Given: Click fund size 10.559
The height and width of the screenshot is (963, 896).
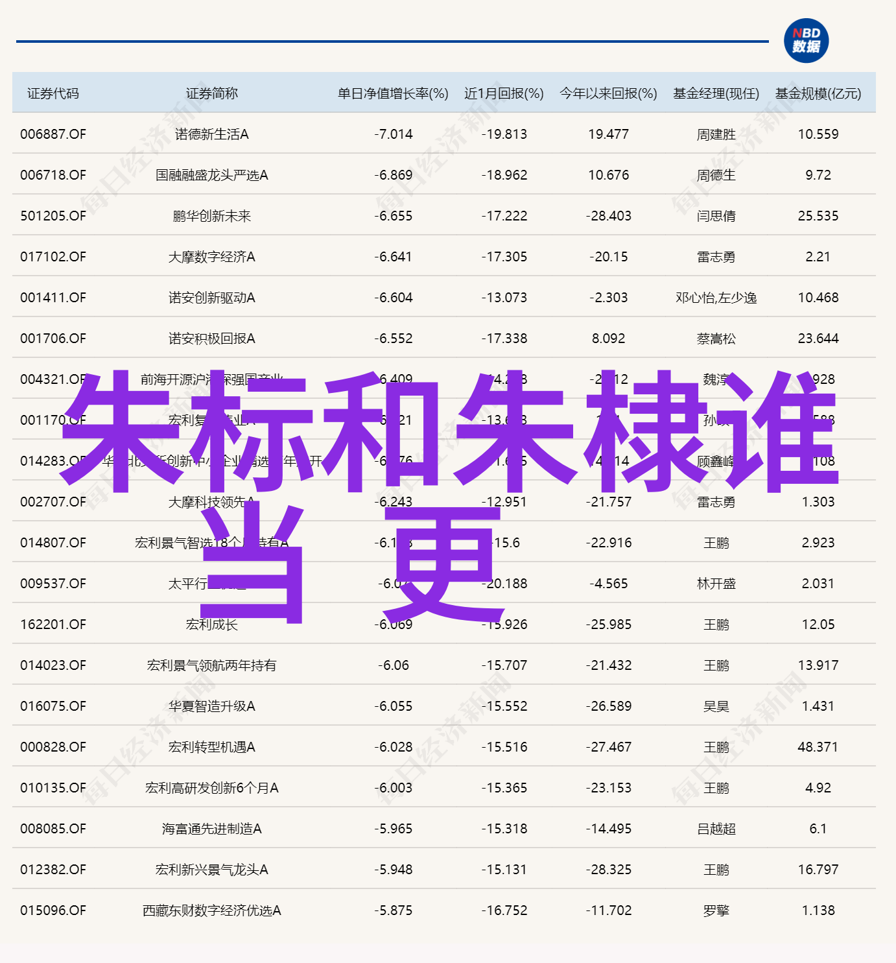Looking at the screenshot, I should click(x=818, y=134).
